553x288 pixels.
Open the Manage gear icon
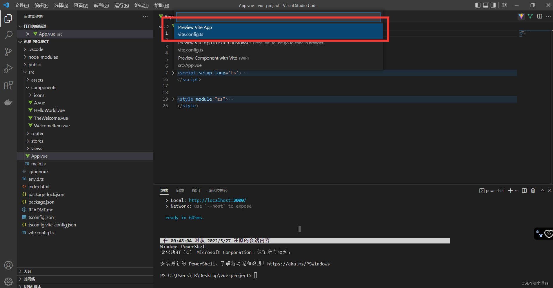click(8, 281)
